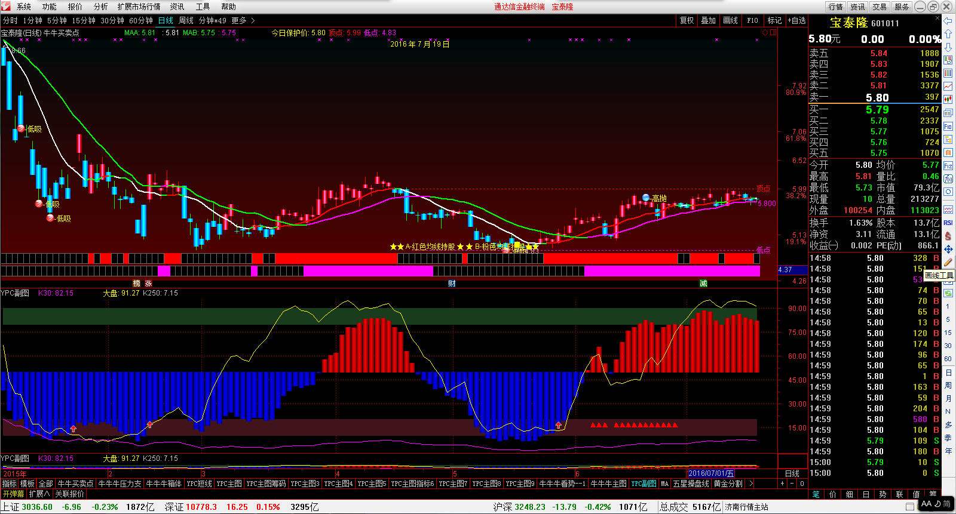Click the date marker 2016/07/01 on timeline
The width and height of the screenshot is (956, 514).
click(x=711, y=473)
